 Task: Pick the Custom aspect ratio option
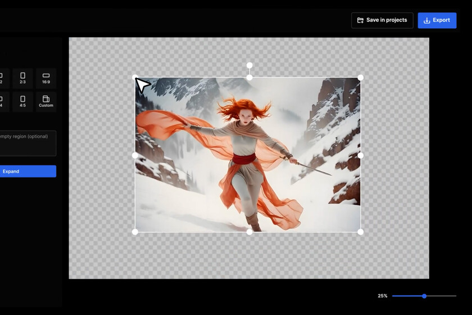[46, 102]
